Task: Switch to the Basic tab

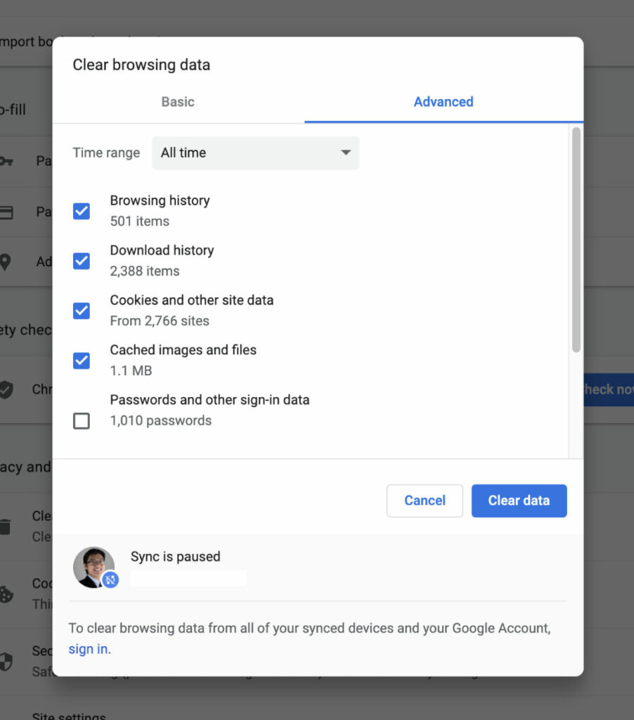Action: (178, 102)
